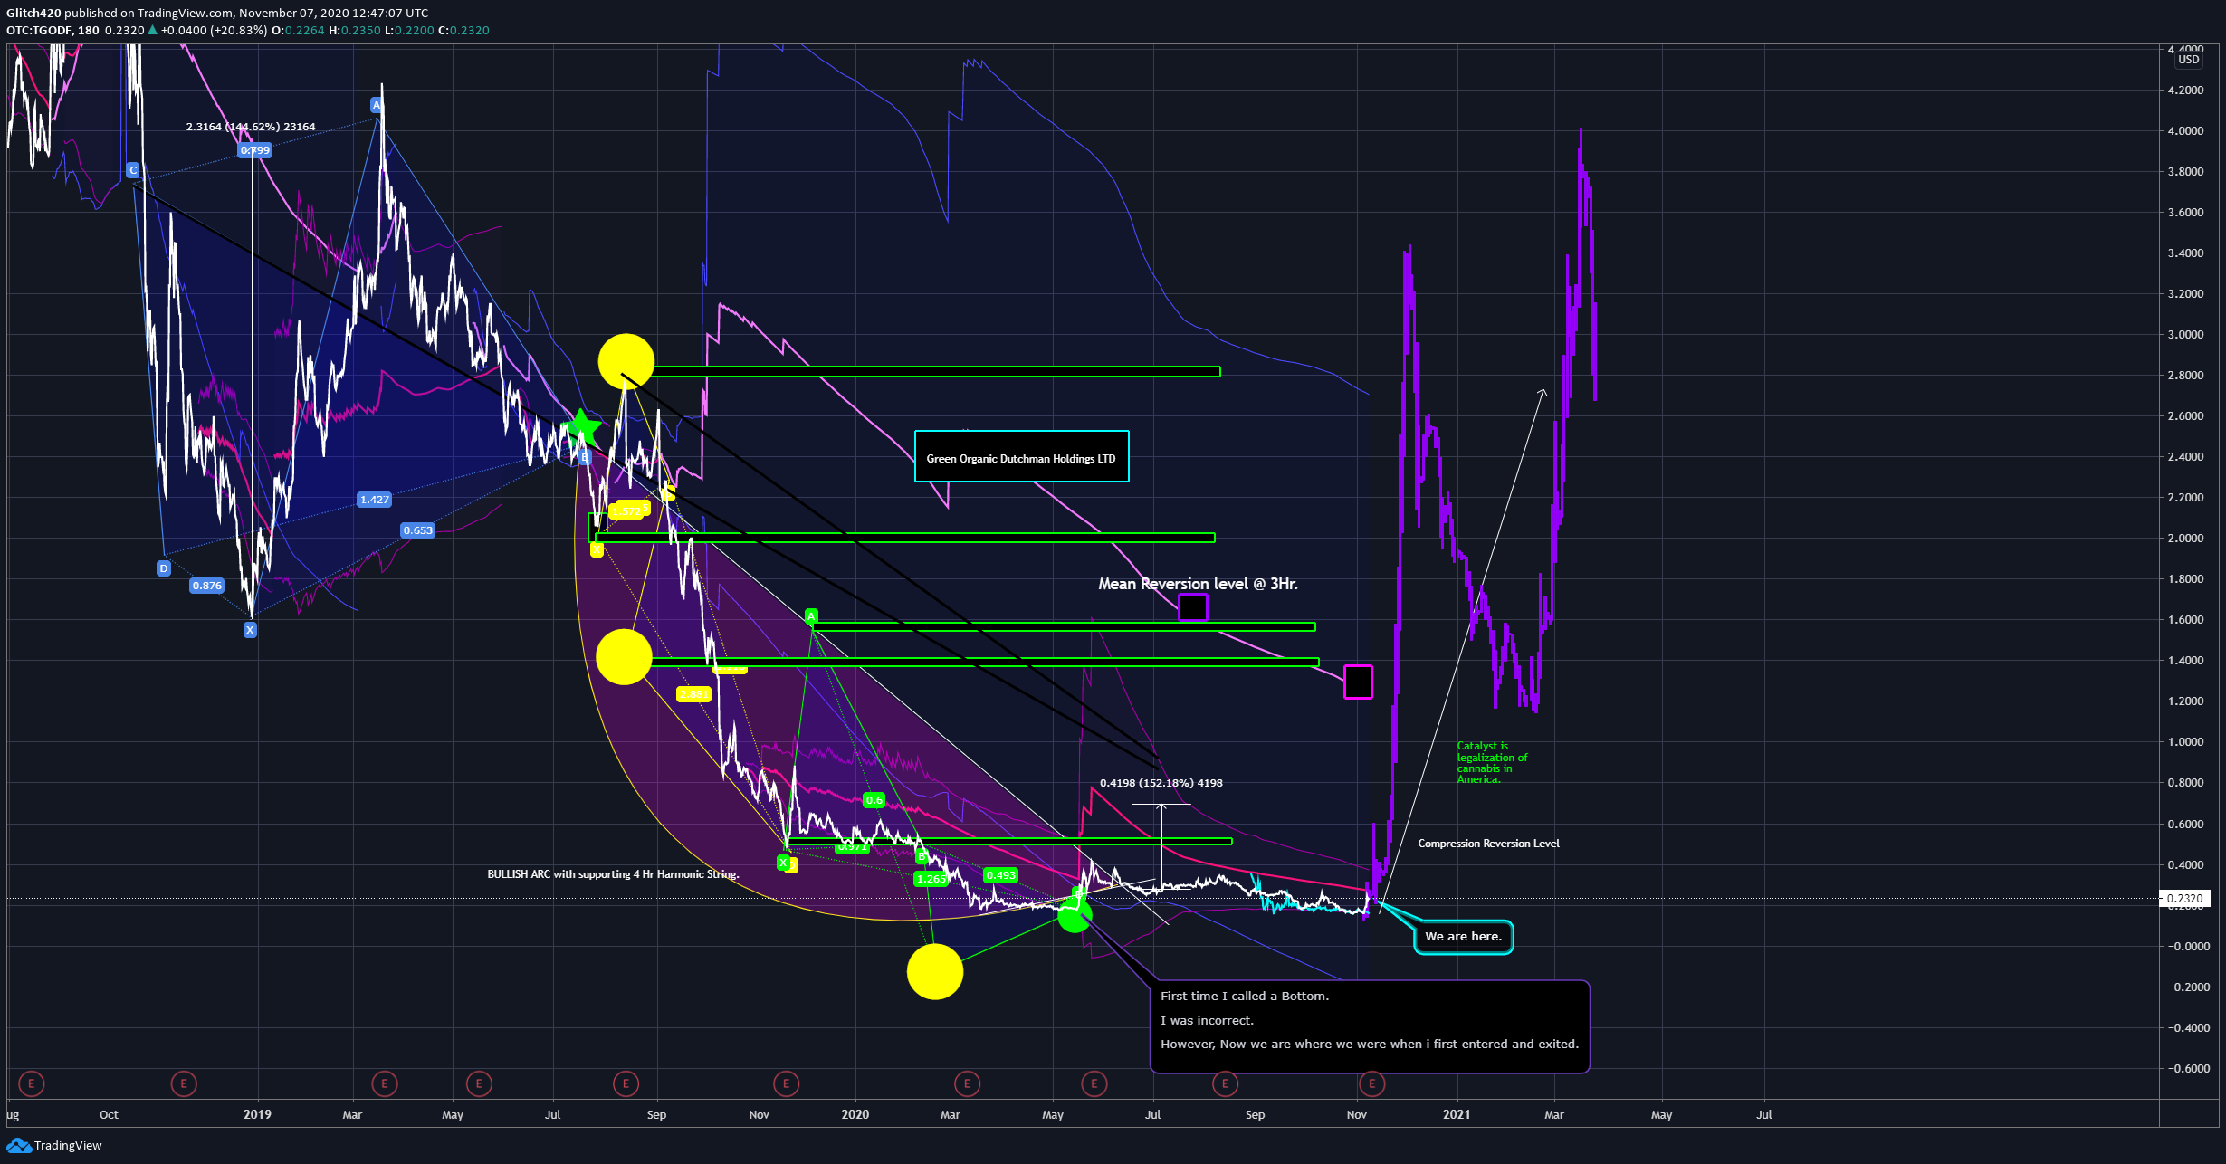
Task: Click the green 1.265 ratio label
Action: pyautogui.click(x=931, y=879)
